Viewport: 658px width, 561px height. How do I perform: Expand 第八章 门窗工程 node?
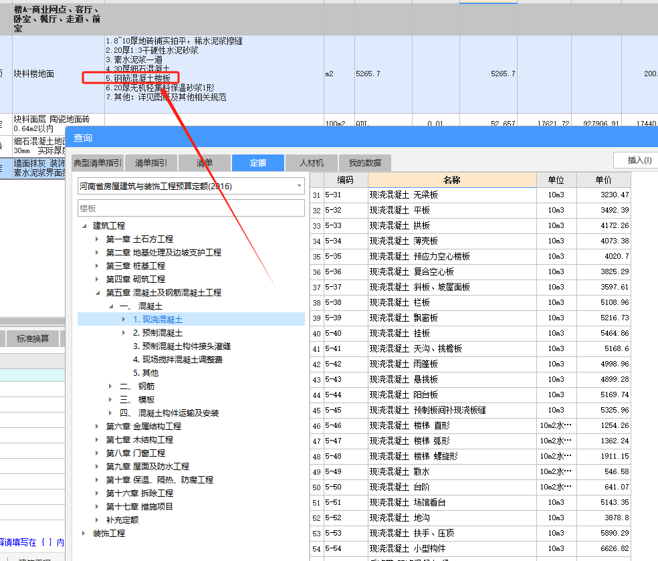coord(97,453)
